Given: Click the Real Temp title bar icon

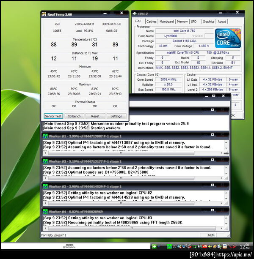Looking at the screenshot, I should click(44, 14).
